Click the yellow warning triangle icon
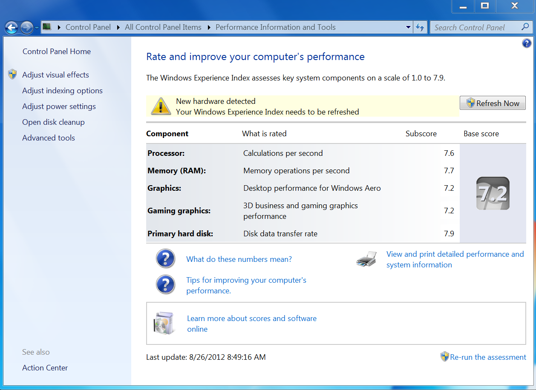Viewport: 536px width, 390px height. click(x=161, y=106)
